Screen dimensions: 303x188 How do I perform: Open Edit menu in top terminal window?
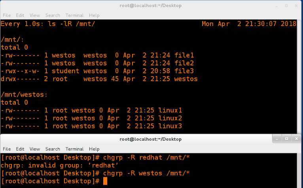20,15
